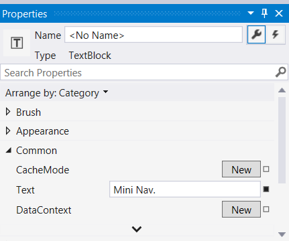Open Text property marker square
289x241 pixels.
coord(266,189)
